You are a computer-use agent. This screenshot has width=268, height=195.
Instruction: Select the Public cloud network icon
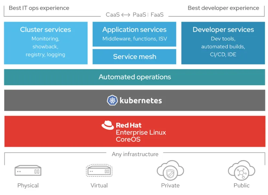point(242,170)
